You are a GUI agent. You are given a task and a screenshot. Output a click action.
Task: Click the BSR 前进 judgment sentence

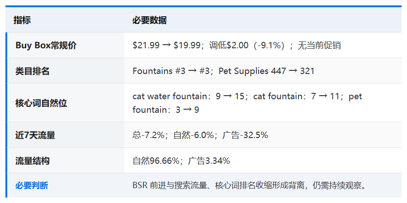point(249,185)
